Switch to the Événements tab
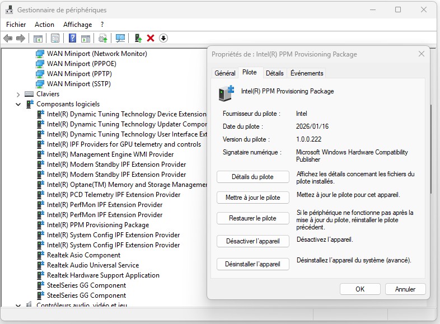 307,73
